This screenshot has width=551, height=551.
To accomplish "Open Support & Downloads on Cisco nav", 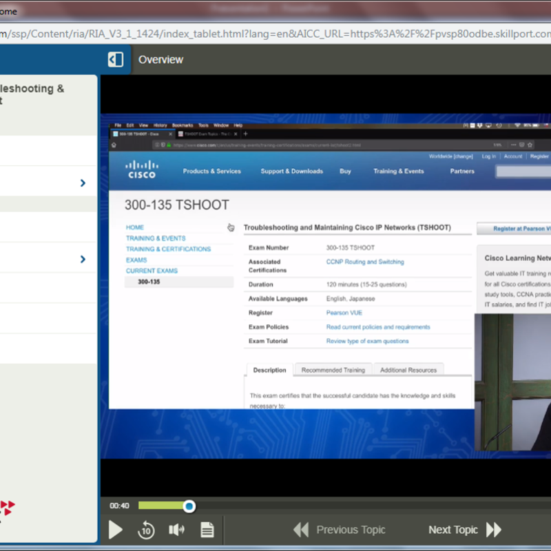I will [x=291, y=171].
